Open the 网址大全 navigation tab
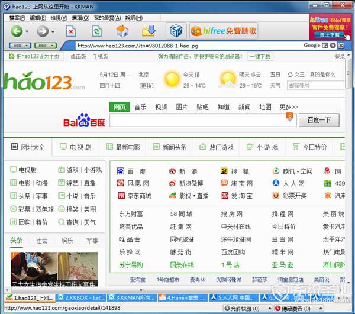 point(28,147)
